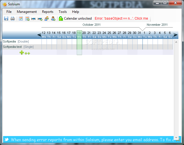Select highlighted date 19 We in header
Image resolution: width=184 pixels, height=145 pixels.
point(79,35)
